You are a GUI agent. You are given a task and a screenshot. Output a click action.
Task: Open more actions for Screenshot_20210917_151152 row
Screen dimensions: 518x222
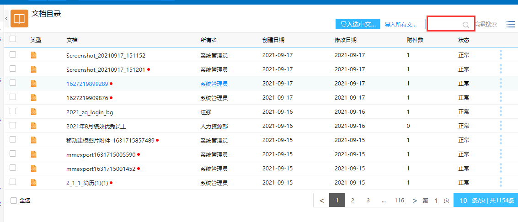point(501,55)
